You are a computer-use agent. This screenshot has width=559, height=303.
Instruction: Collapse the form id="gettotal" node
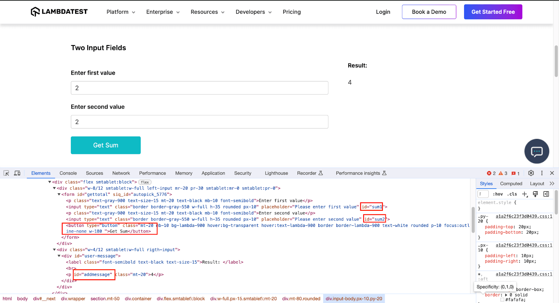coord(59,194)
